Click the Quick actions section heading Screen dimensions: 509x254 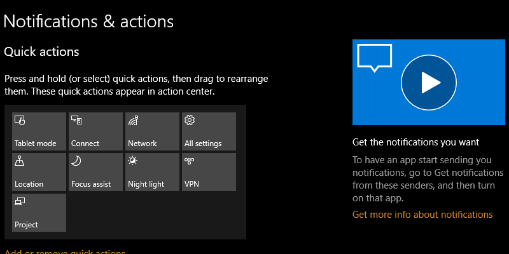tap(41, 51)
